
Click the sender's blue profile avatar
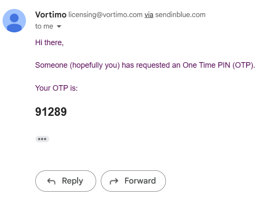14,20
